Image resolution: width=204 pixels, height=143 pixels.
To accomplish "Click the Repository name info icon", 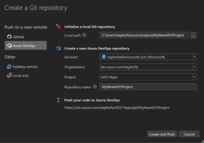I will point(95,87).
